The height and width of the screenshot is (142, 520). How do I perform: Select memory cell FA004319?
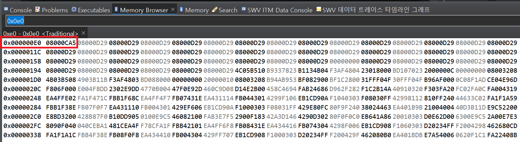(502, 89)
